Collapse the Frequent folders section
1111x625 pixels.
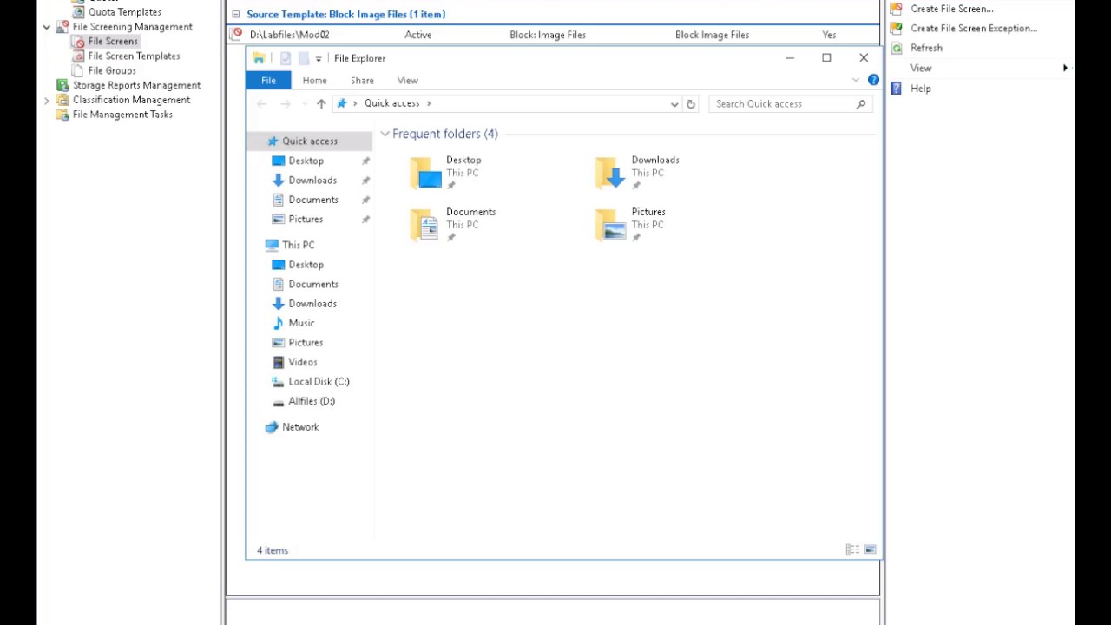(x=385, y=134)
